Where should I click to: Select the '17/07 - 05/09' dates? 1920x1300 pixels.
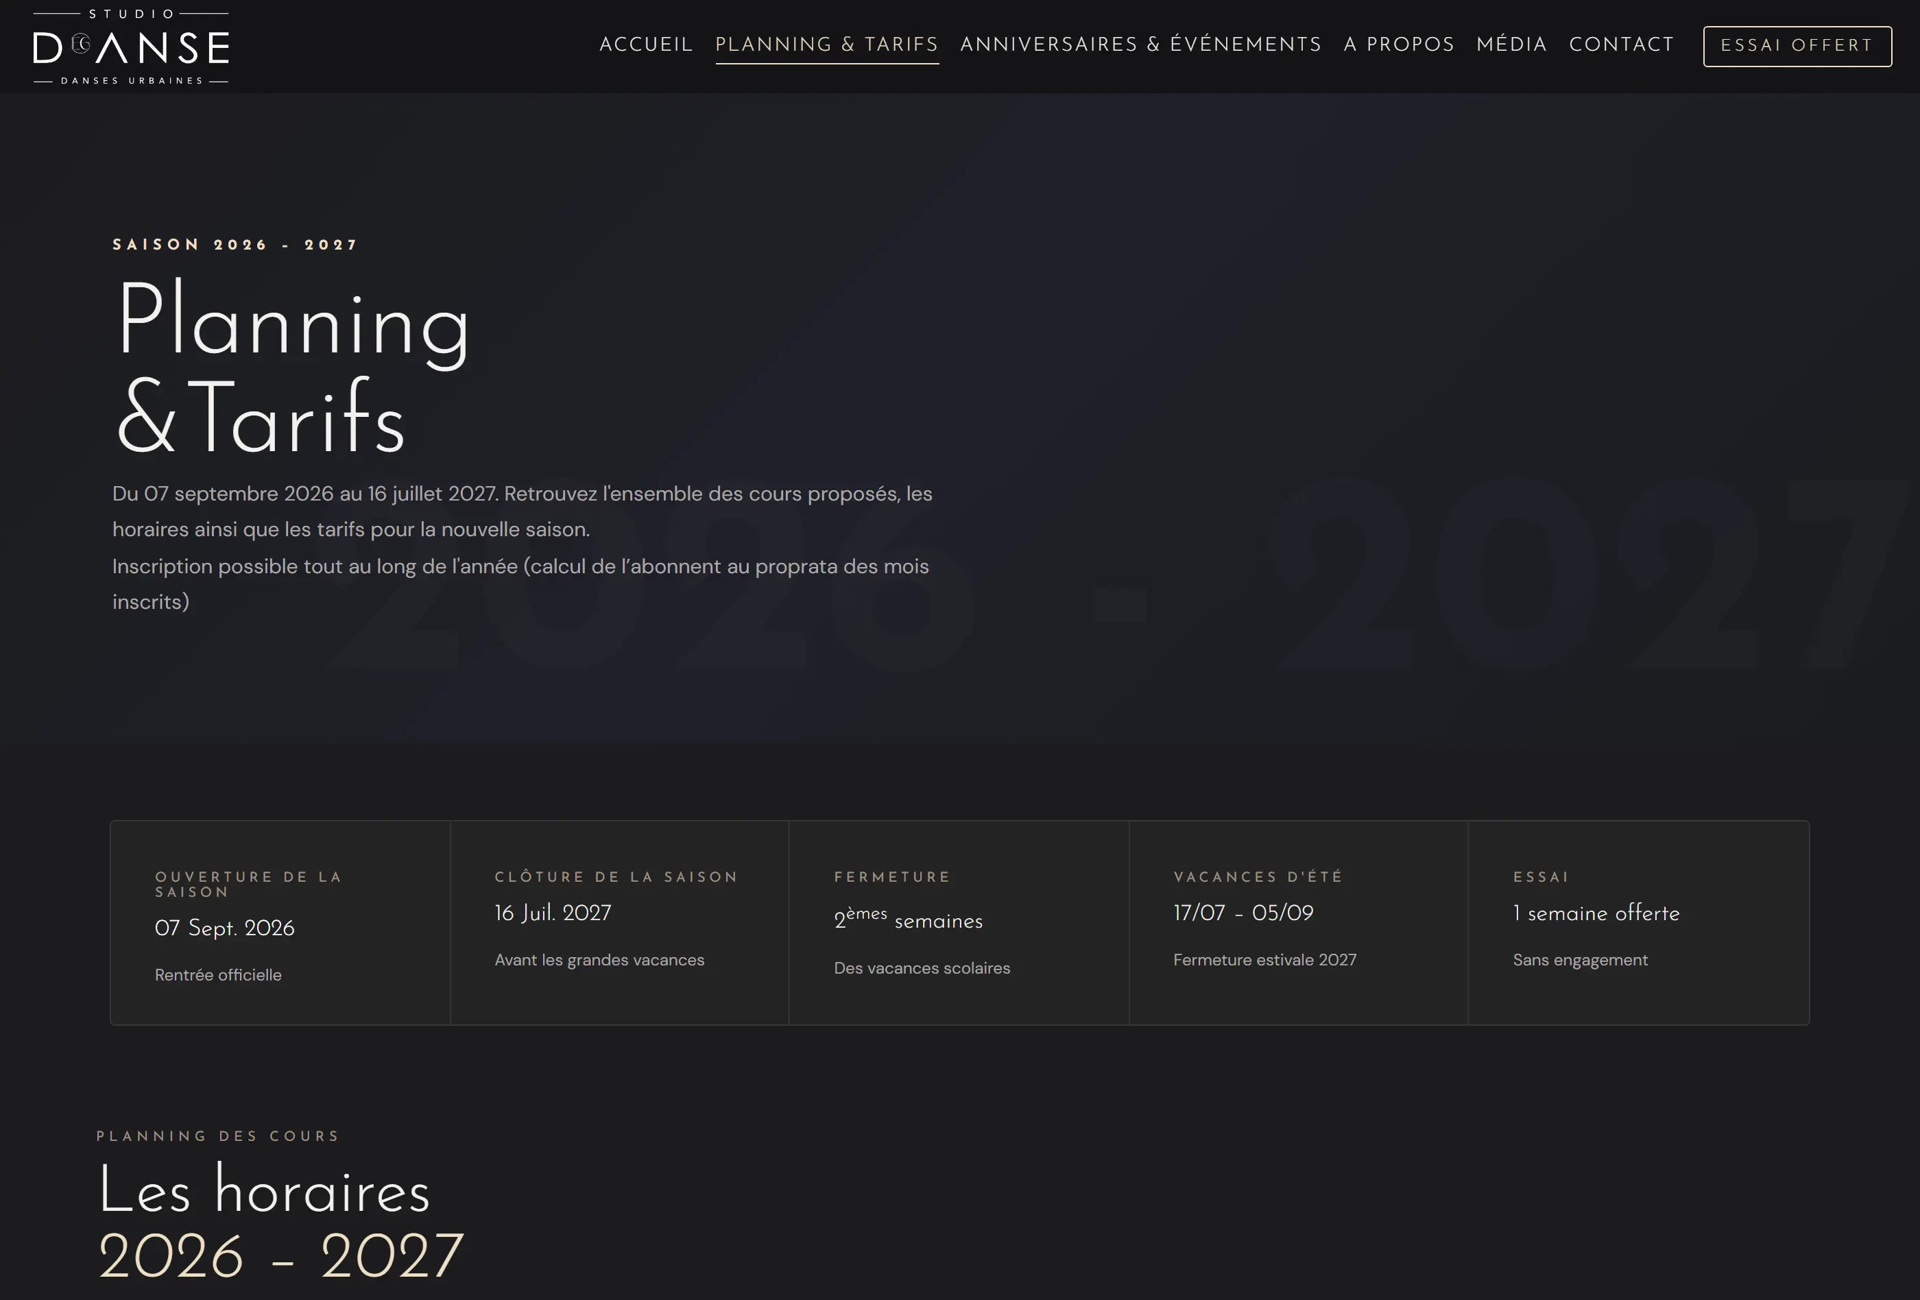1243,913
